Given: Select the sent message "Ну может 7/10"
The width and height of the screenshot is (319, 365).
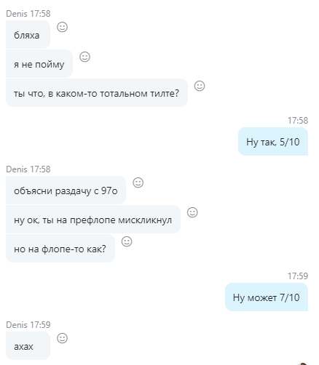Looking at the screenshot, I should coord(267,297).
